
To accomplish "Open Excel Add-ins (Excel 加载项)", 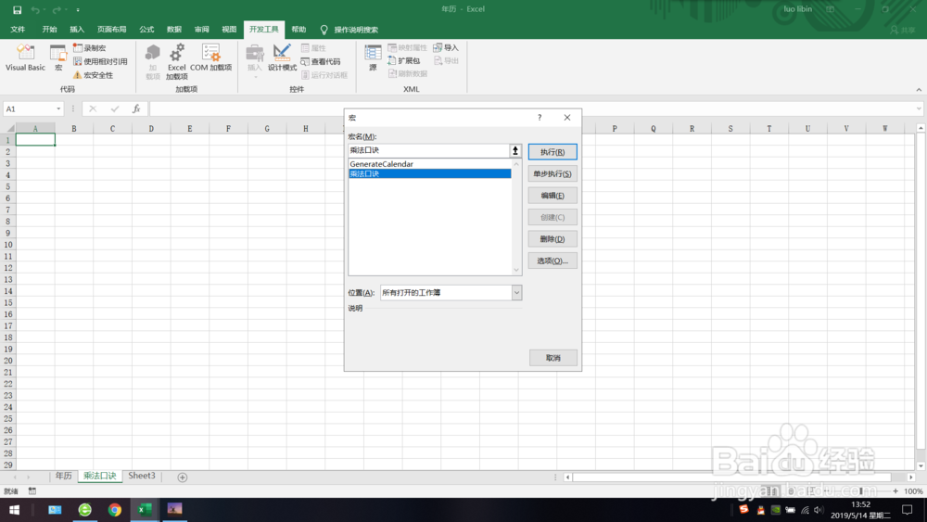I will 177,61.
